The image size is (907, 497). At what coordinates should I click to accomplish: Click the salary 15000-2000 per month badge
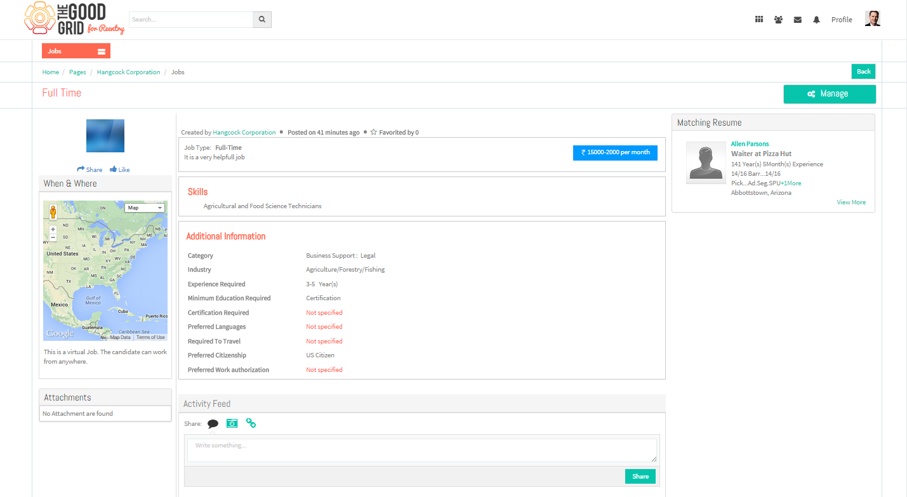click(x=615, y=152)
